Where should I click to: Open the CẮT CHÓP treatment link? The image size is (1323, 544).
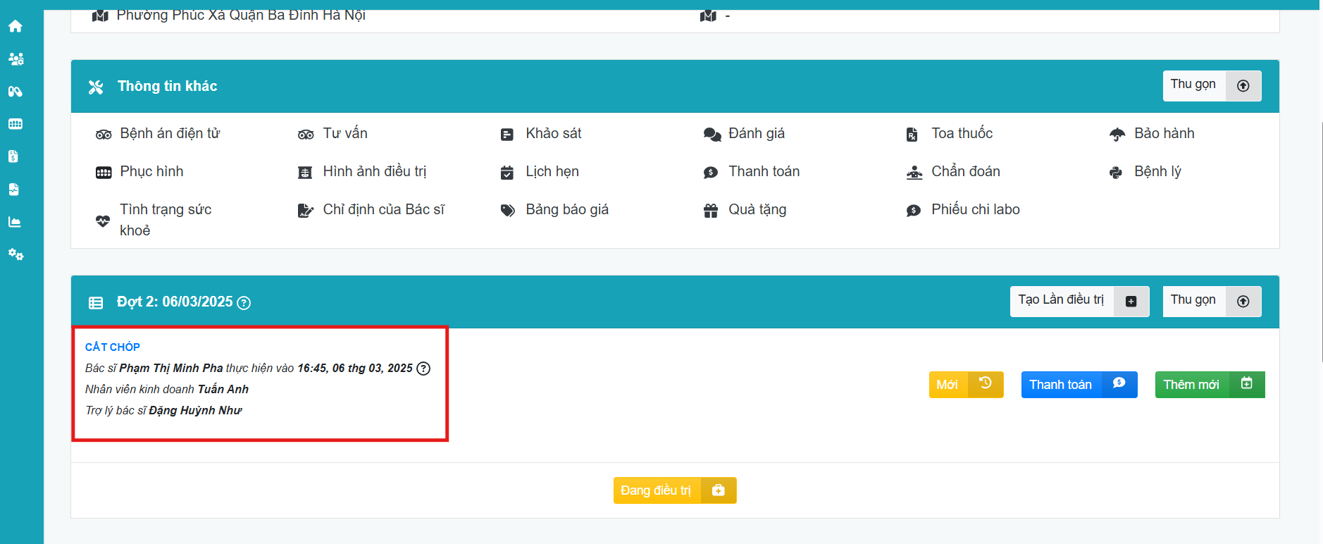[113, 347]
